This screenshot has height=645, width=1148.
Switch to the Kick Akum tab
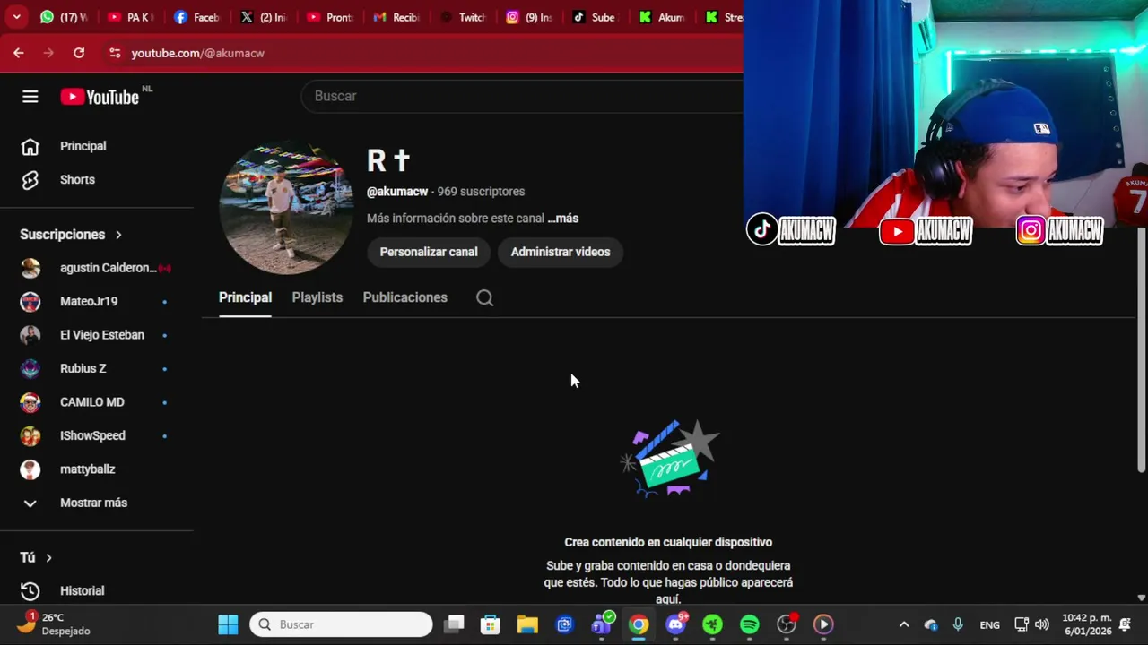tap(662, 17)
